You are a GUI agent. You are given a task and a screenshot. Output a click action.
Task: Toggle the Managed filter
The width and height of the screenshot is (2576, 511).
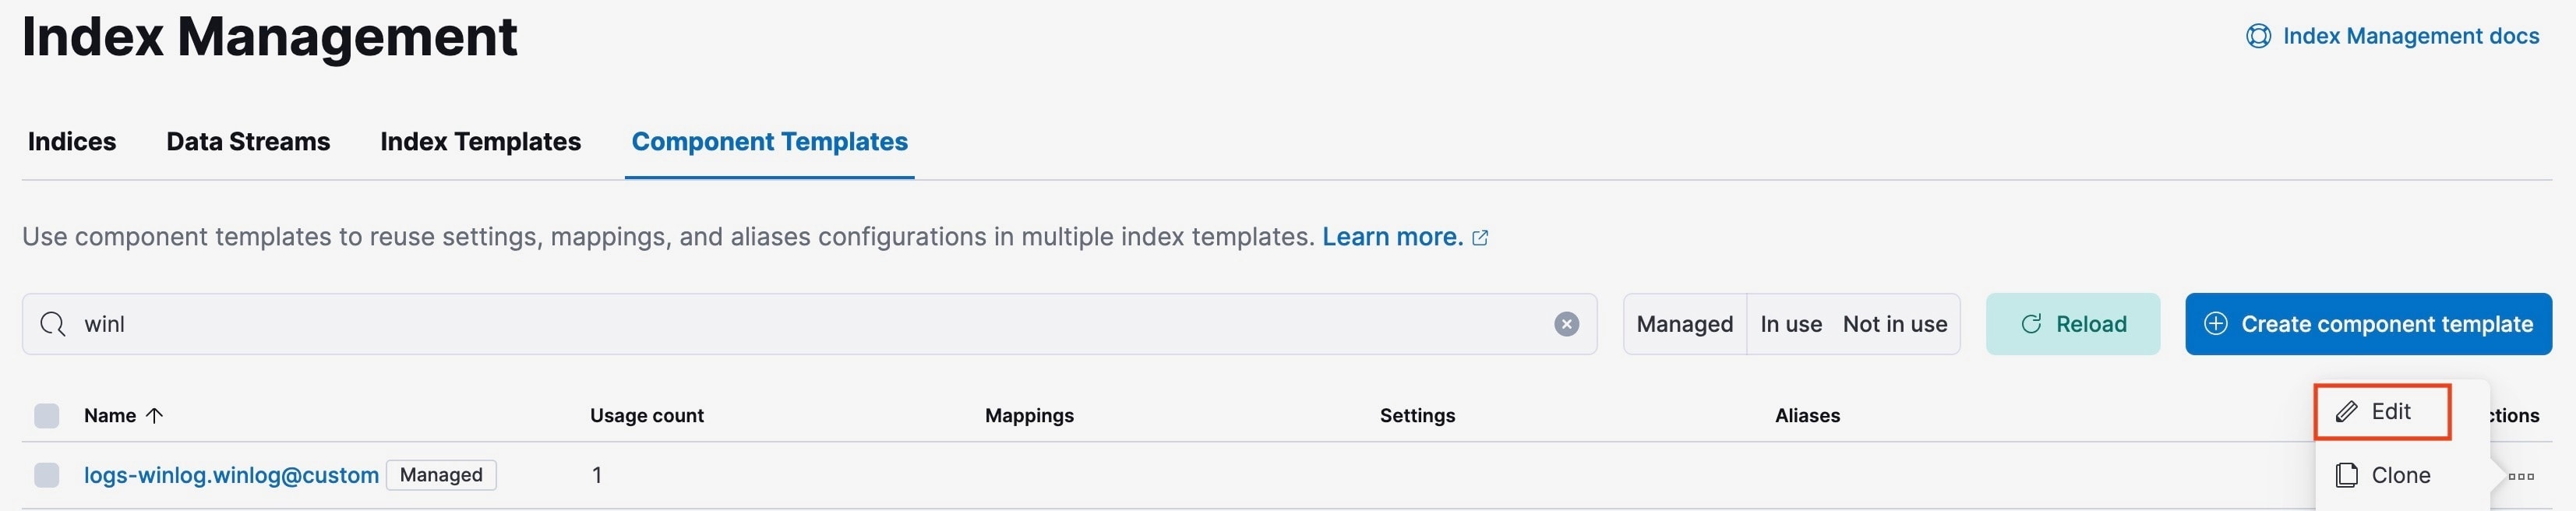[1684, 324]
